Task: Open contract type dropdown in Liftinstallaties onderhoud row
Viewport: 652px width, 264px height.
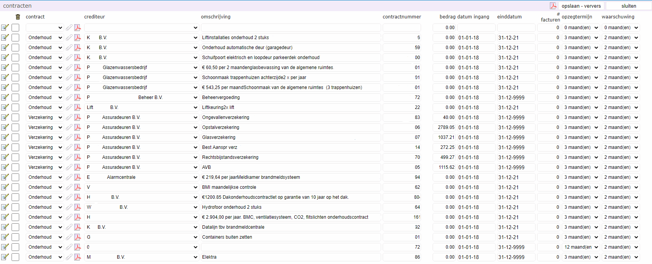Action: (x=45, y=38)
